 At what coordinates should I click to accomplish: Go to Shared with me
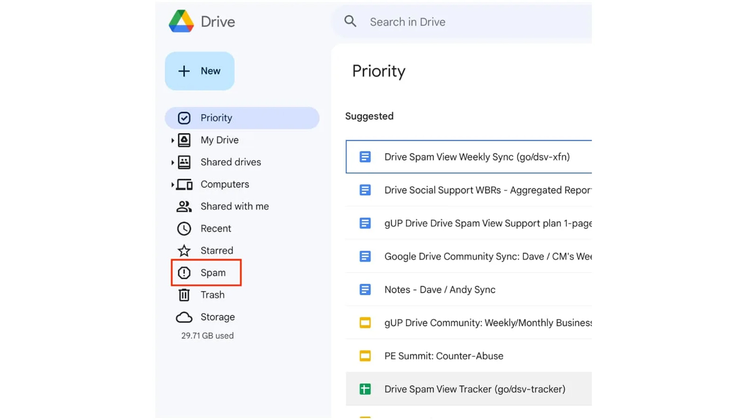[234, 206]
